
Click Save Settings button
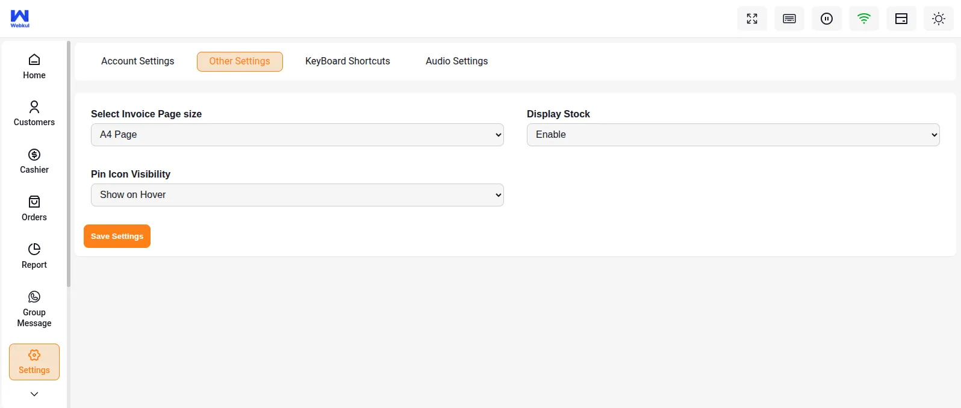[x=117, y=236]
